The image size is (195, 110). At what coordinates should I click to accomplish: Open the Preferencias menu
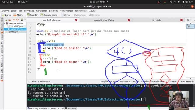(x=81, y=11)
